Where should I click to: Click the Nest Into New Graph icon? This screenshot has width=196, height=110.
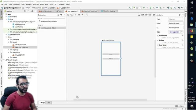(x=71, y=15)
